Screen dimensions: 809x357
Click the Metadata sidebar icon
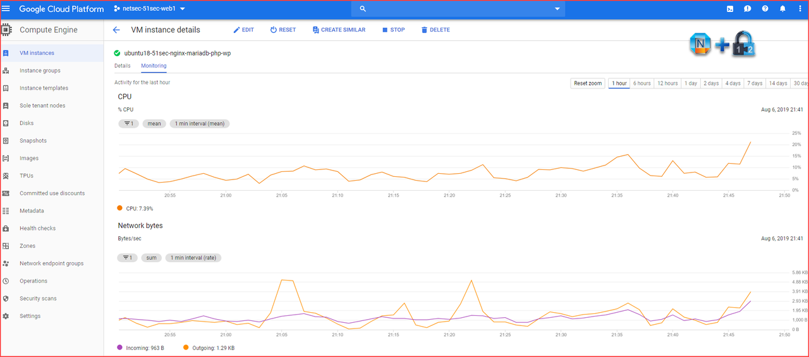coord(6,211)
